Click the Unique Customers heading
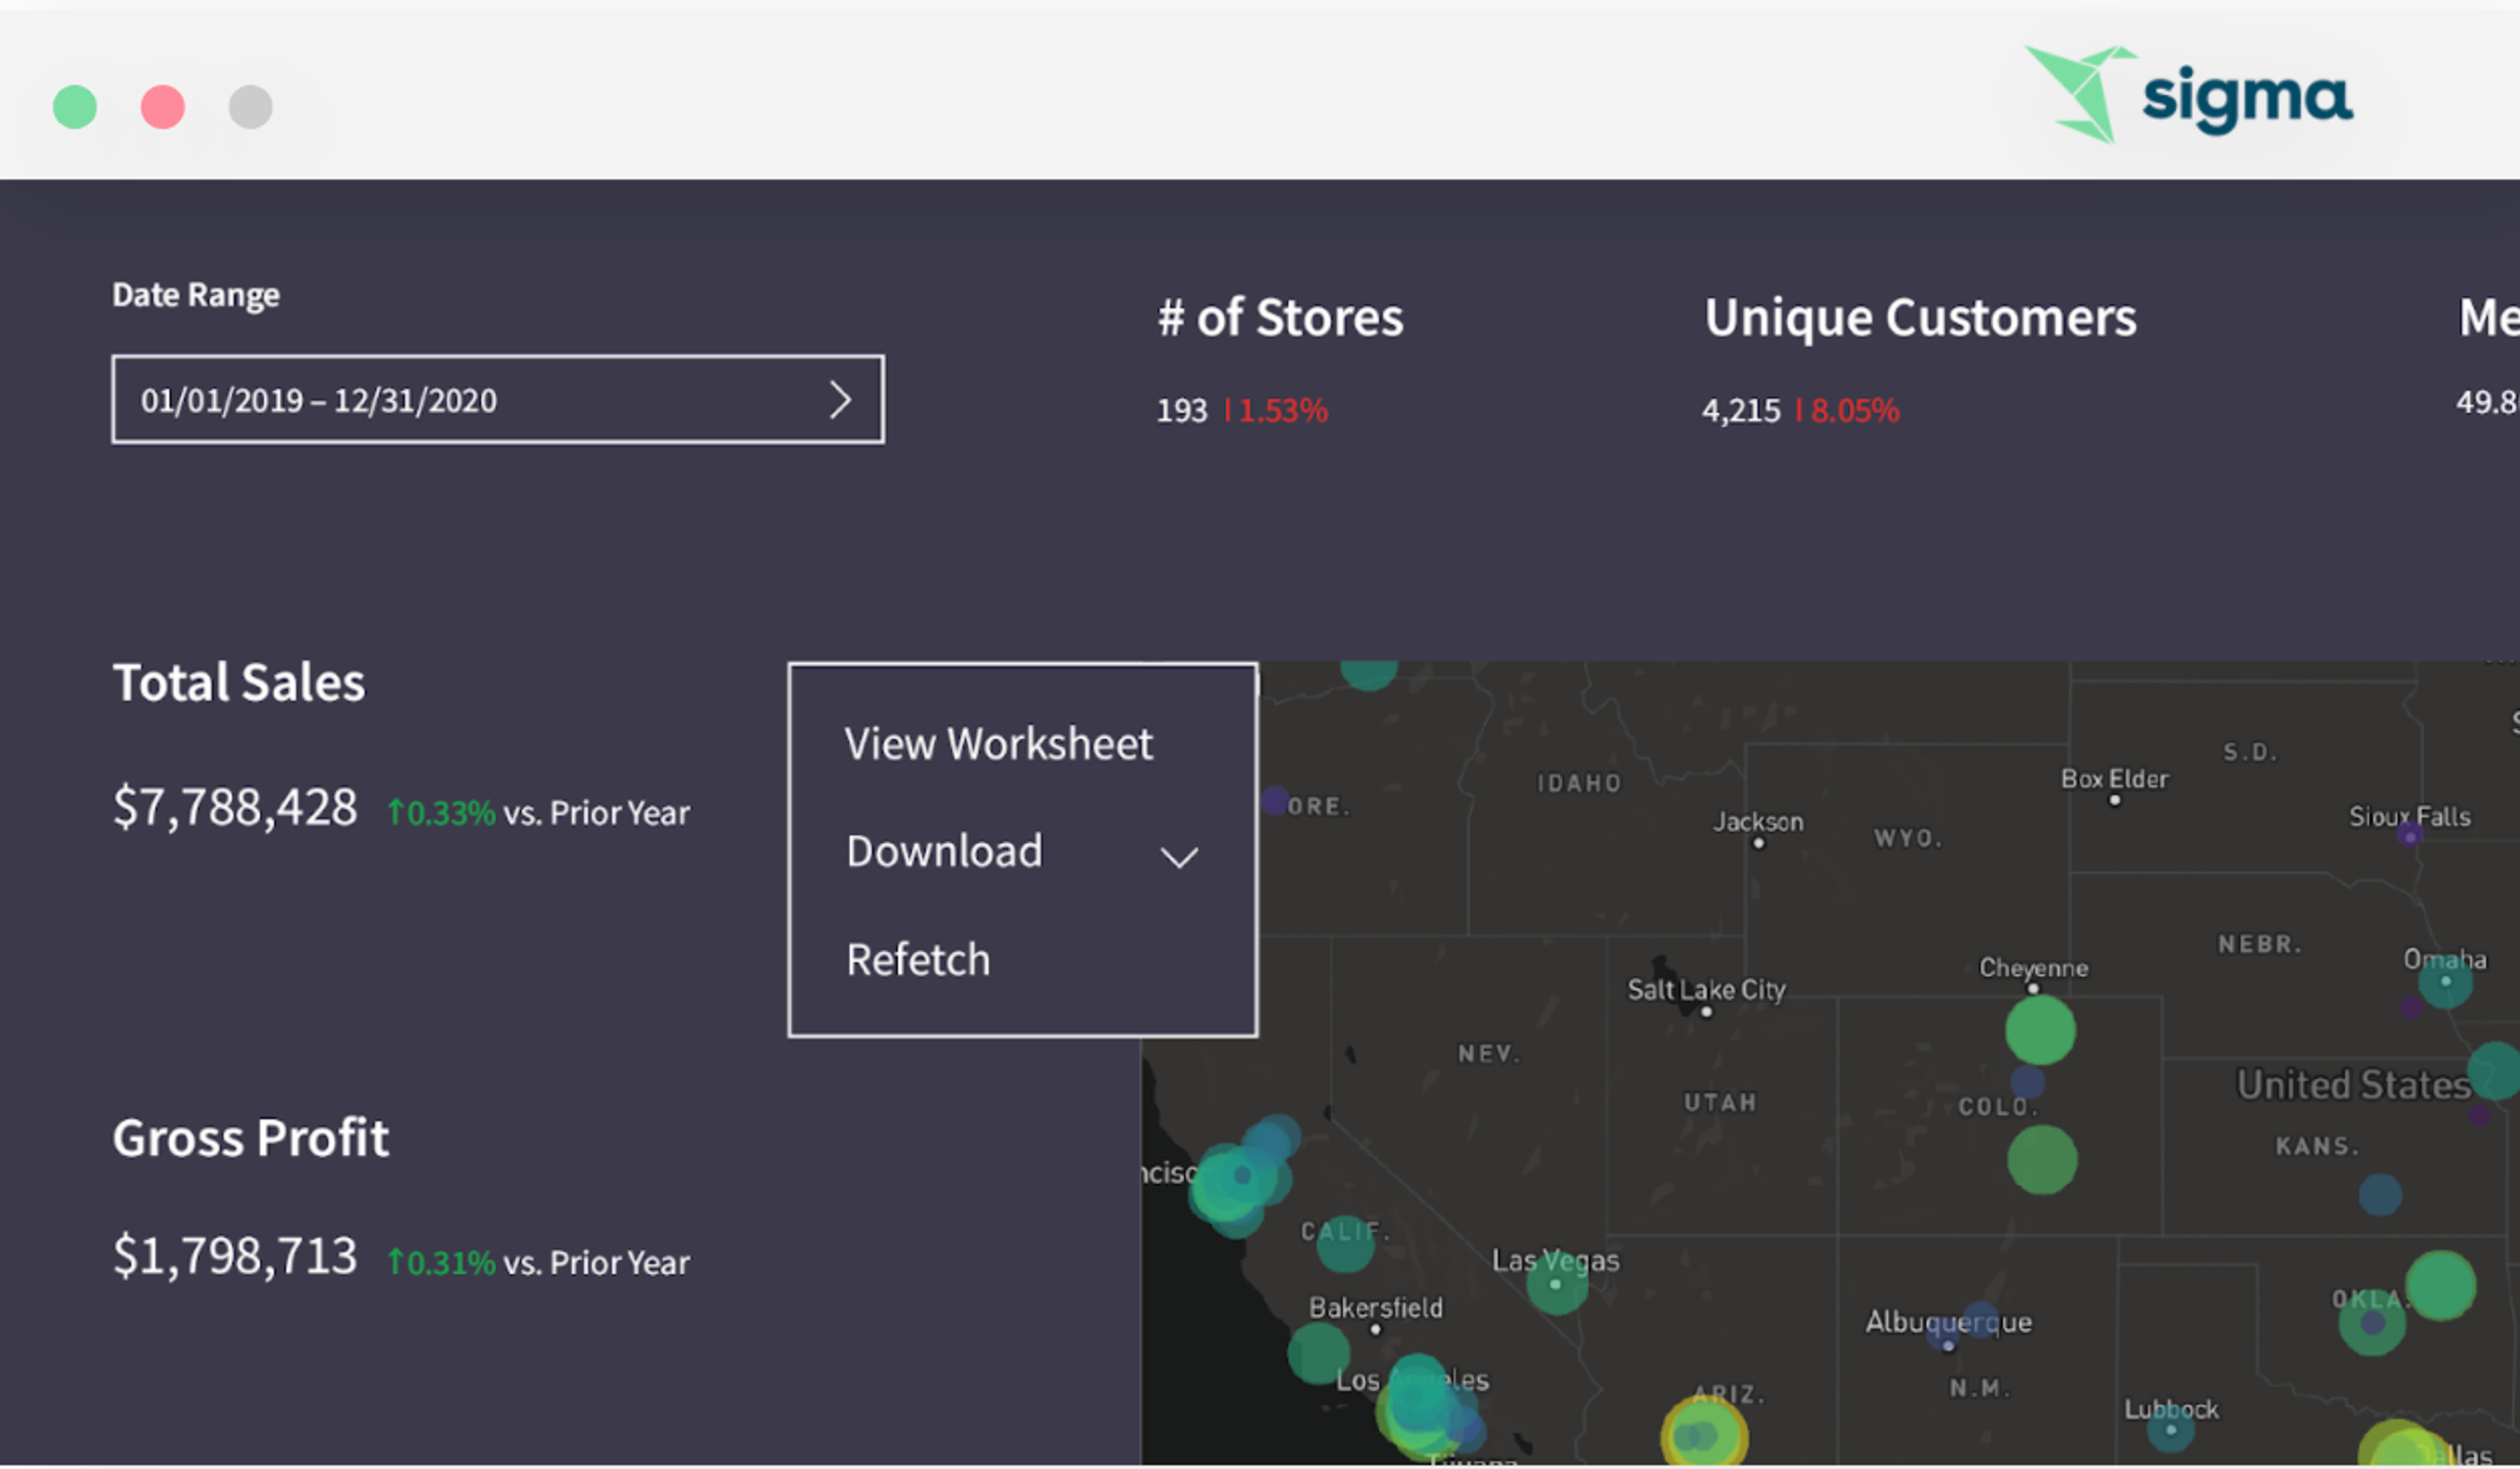 click(x=1920, y=318)
